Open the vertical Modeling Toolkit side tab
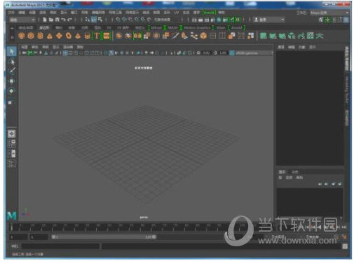 (347, 90)
